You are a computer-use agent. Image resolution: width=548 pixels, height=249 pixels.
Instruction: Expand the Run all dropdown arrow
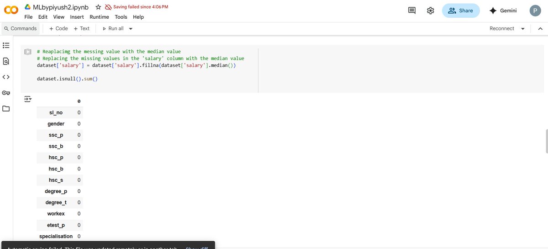[x=131, y=28]
